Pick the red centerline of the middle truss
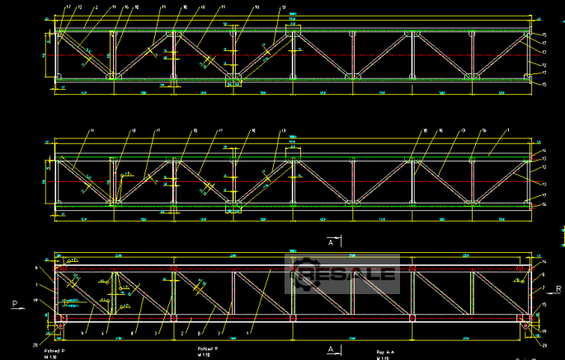Image resolution: width=565 pixels, height=360 pixels. coord(330,181)
